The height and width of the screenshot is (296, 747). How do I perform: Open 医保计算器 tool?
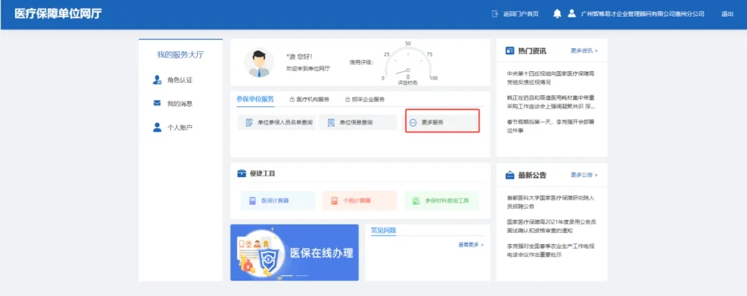click(277, 201)
